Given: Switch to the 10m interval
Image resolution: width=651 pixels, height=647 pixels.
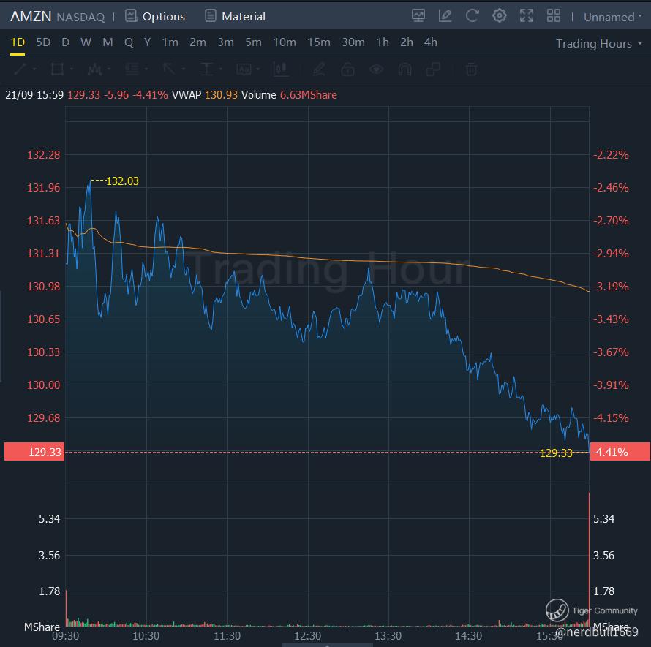Looking at the screenshot, I should click(x=285, y=42).
